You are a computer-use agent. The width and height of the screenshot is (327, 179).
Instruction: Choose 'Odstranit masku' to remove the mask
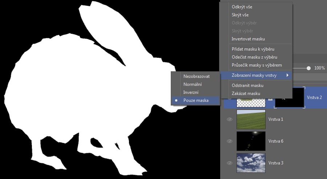pyautogui.click(x=247, y=85)
